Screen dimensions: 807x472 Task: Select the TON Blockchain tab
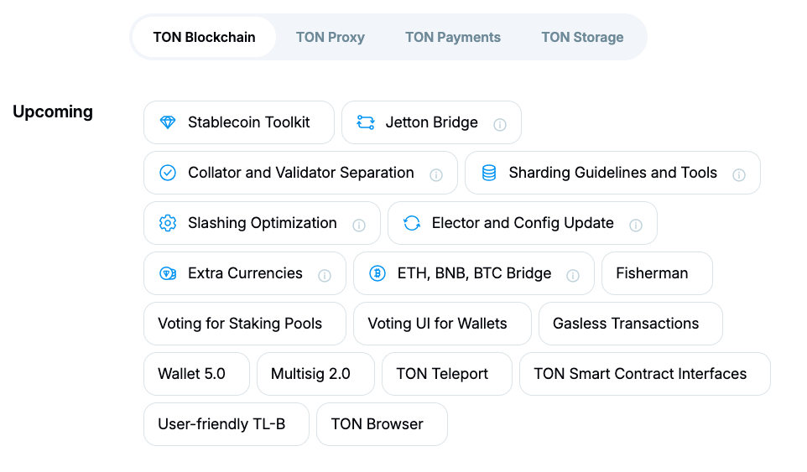pyautogui.click(x=204, y=37)
